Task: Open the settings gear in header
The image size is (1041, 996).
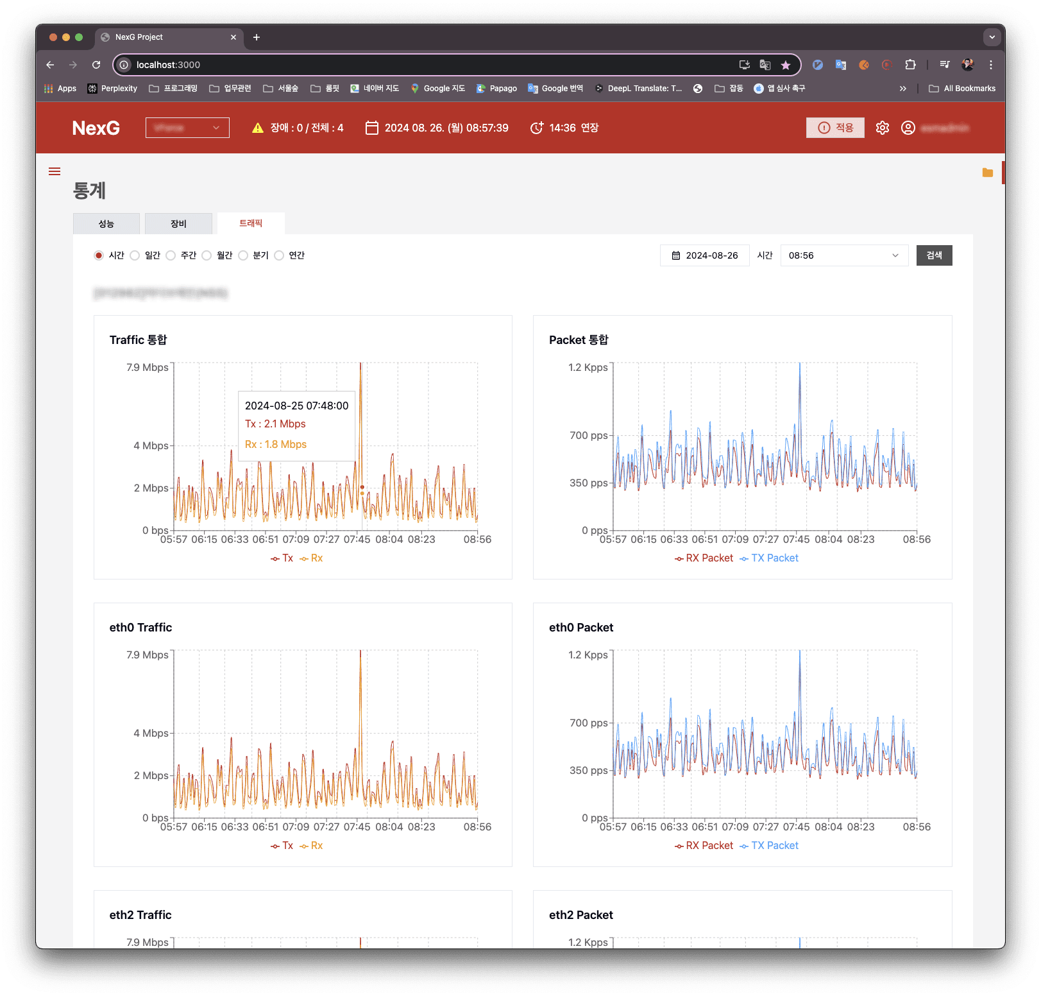Action: pyautogui.click(x=883, y=128)
